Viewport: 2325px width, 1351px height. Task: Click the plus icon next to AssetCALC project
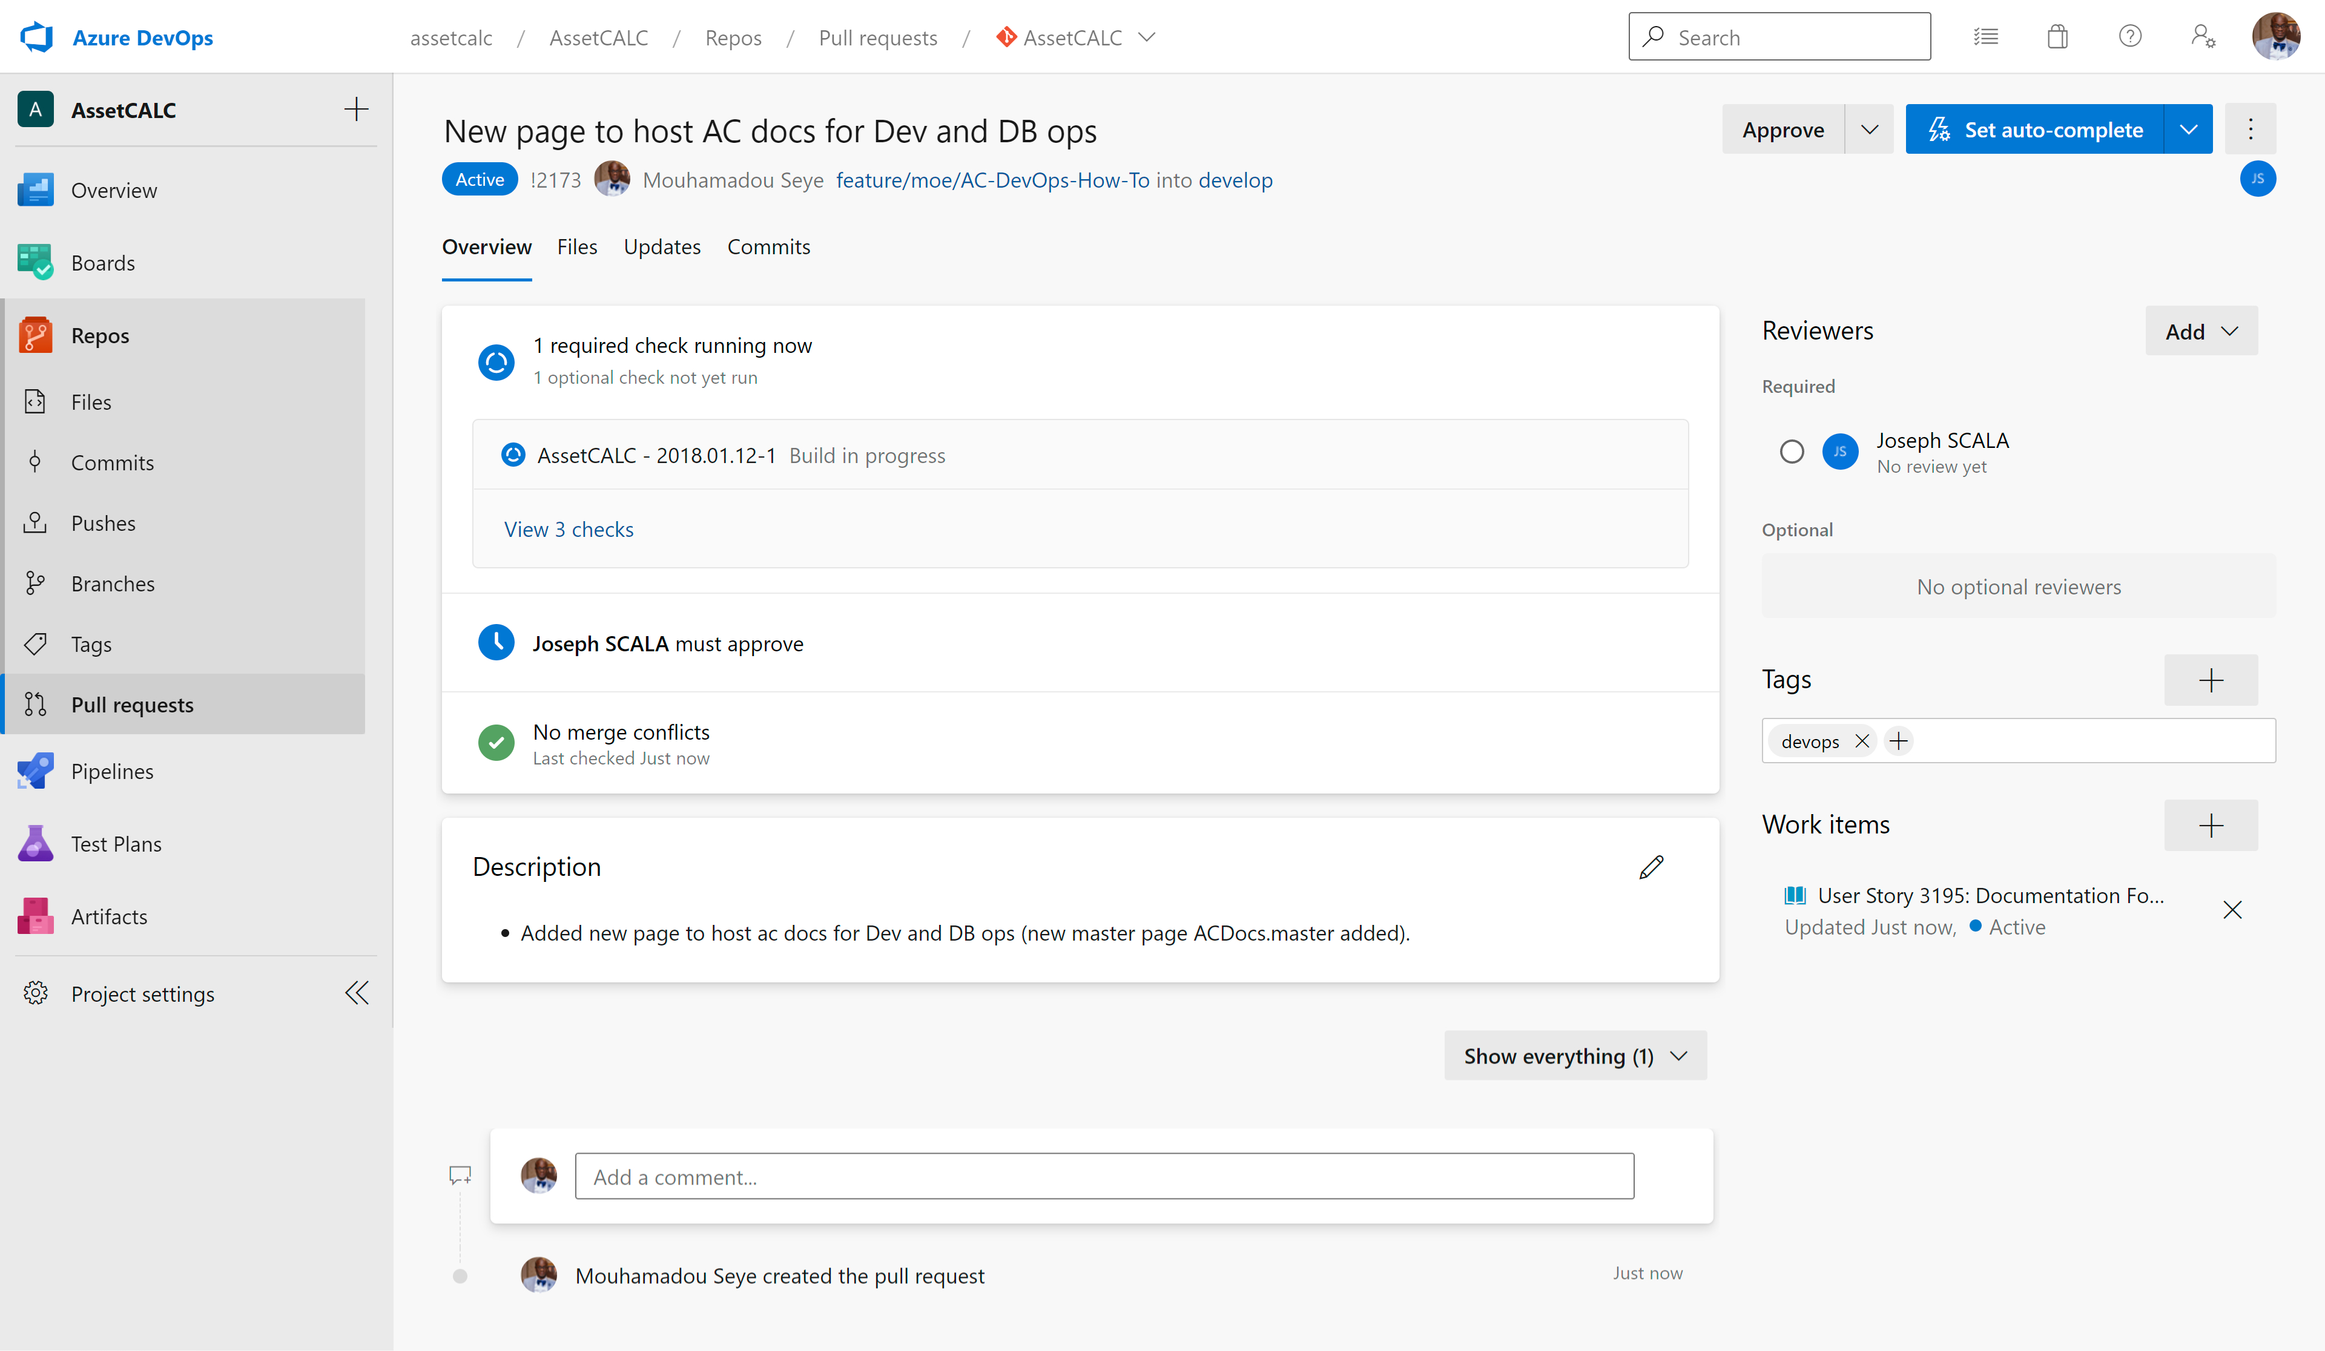(356, 110)
